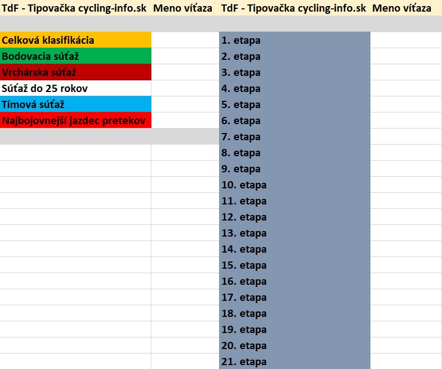Click winner cell beside Tímová súťaž

[x=185, y=105]
